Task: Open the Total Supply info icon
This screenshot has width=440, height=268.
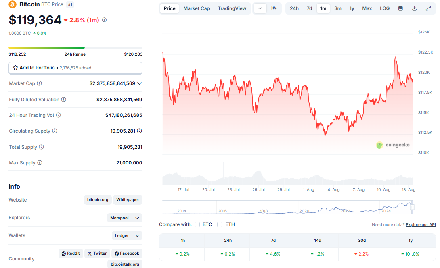Action: [x=41, y=147]
